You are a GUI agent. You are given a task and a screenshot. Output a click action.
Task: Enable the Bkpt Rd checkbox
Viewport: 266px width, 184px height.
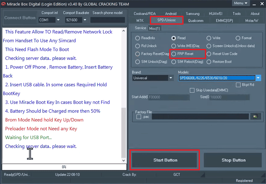238,85
